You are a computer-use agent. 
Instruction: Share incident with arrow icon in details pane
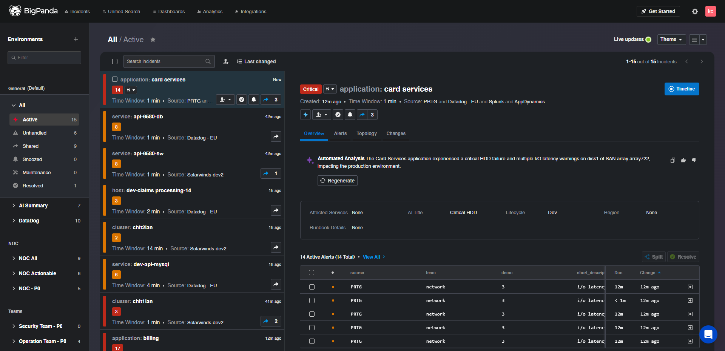tap(362, 115)
